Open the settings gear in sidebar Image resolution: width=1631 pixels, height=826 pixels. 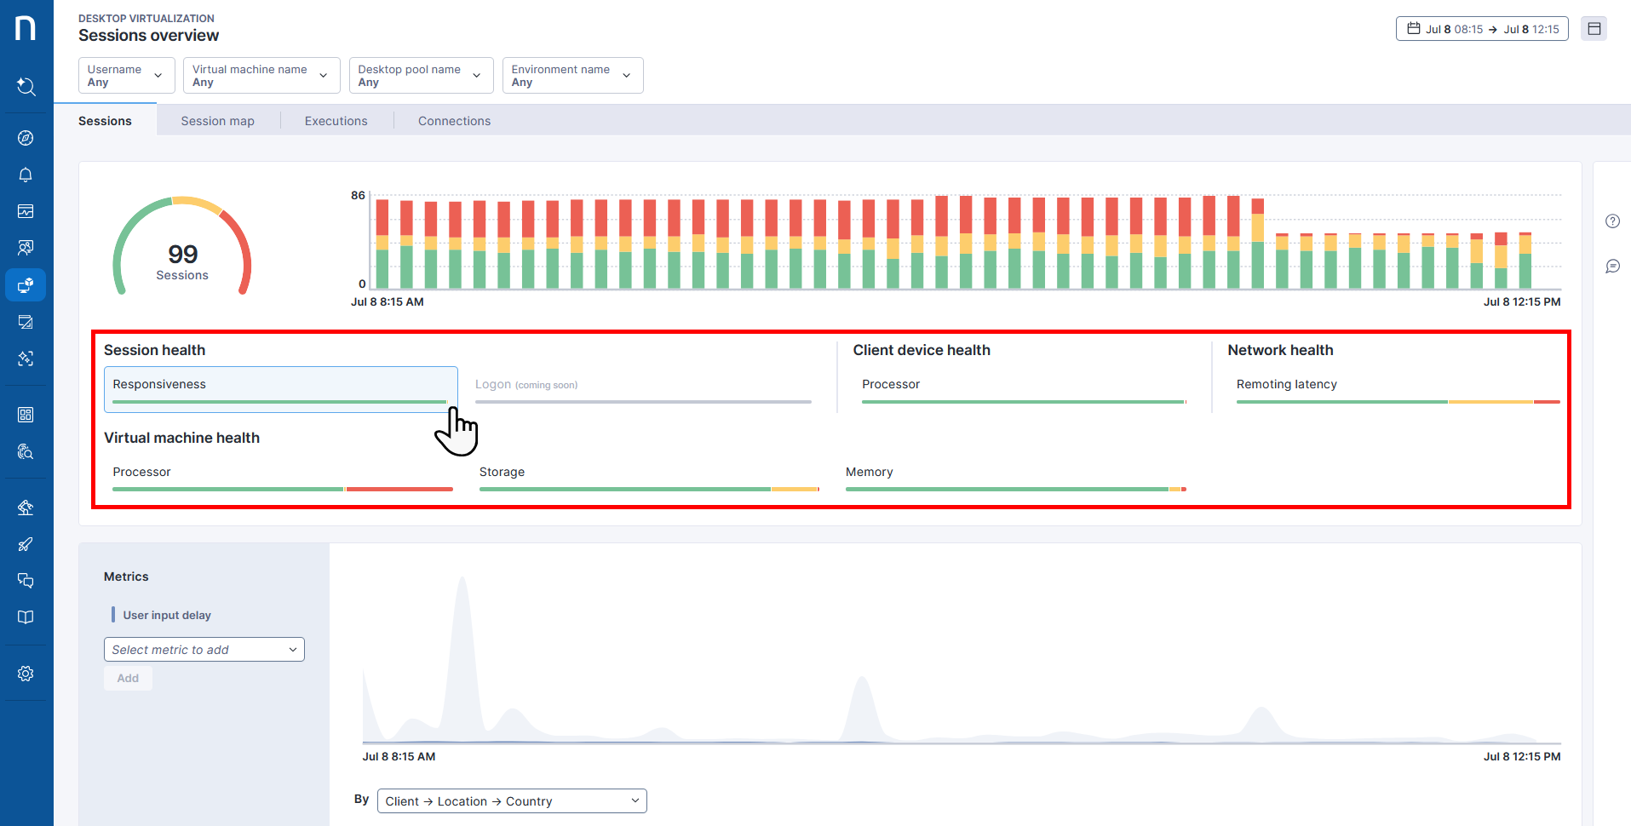[26, 674]
